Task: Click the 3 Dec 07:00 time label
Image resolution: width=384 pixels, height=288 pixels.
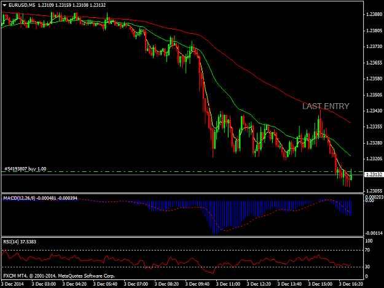Action: pyautogui.click(x=136, y=284)
